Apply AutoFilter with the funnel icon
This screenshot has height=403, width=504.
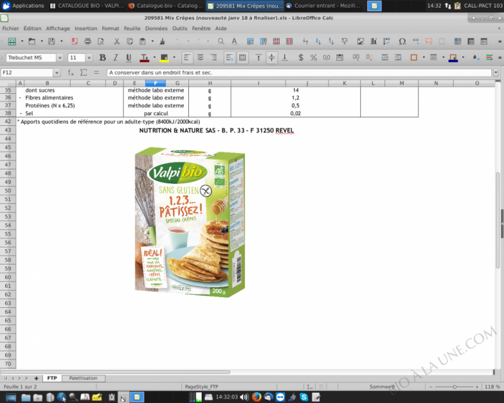point(345,41)
